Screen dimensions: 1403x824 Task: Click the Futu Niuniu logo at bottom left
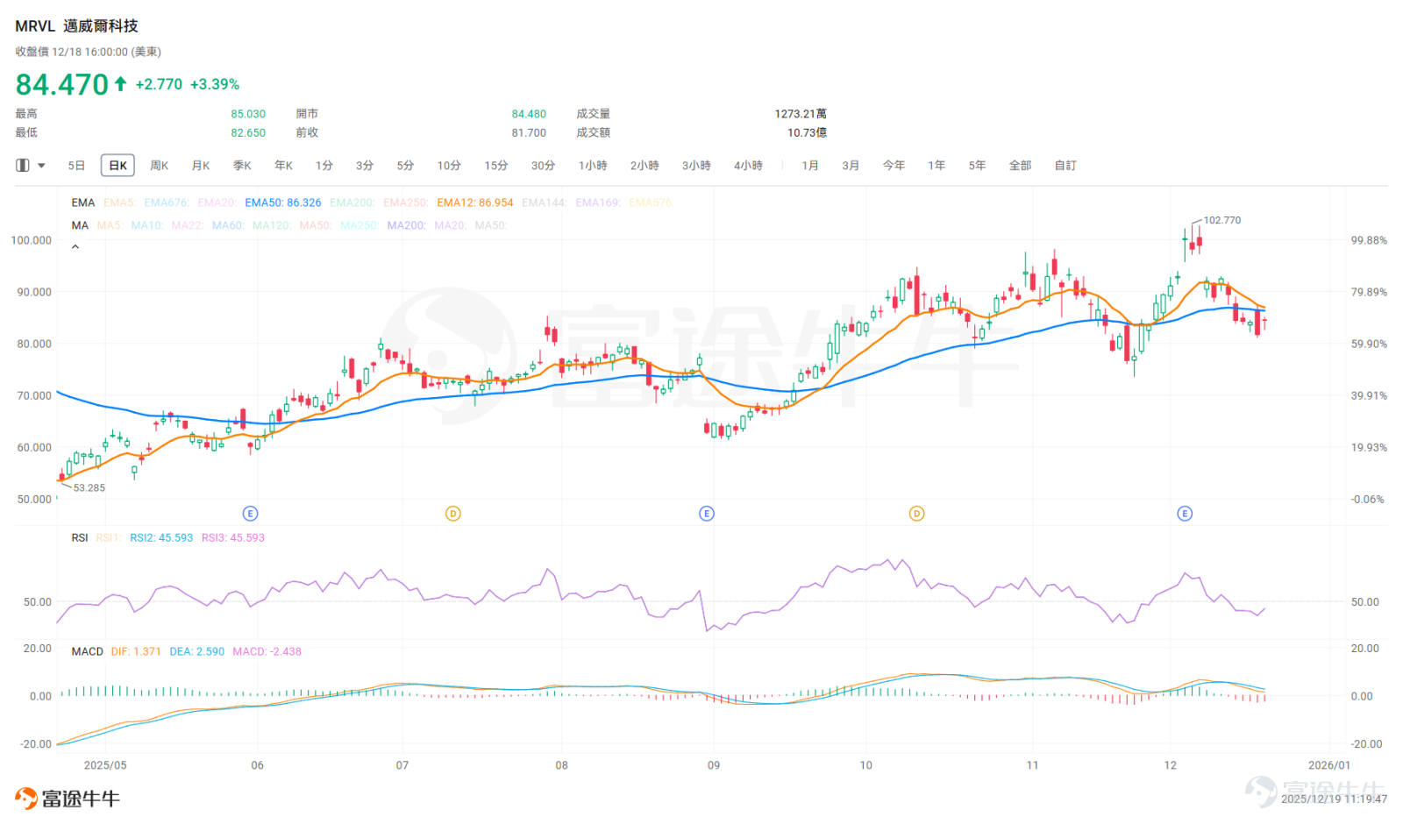click(x=68, y=799)
